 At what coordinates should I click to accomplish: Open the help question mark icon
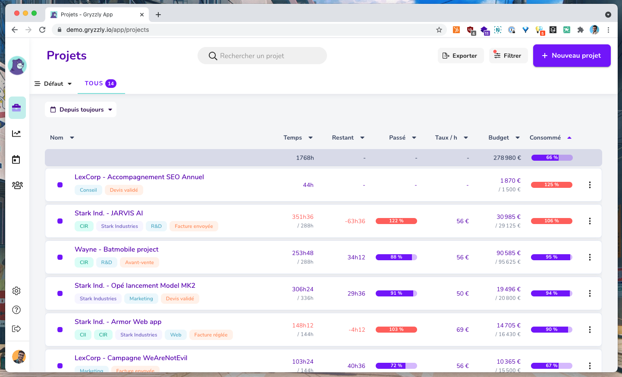16,310
